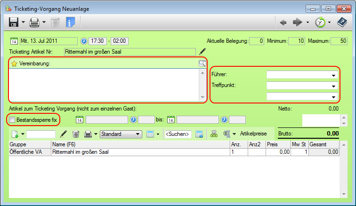The height and width of the screenshot is (206, 356).
Task: Open the help book icon
Action: (342, 22)
